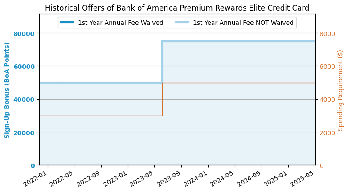The width and height of the screenshot is (348, 192).
Task: Select the "1st Year Annual Fee NOT Waived" legend label
Action: (243, 23)
